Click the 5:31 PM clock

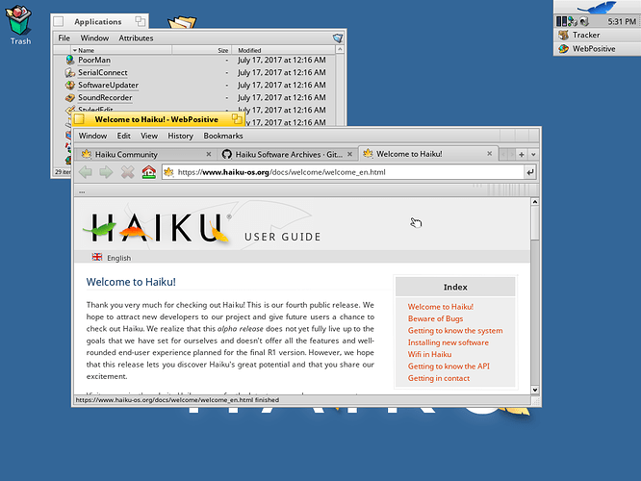[x=622, y=21]
